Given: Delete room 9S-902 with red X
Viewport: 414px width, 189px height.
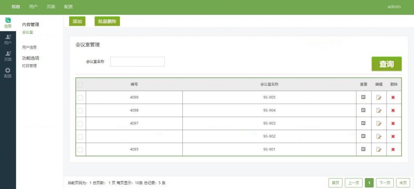Looking at the screenshot, I should (393, 136).
